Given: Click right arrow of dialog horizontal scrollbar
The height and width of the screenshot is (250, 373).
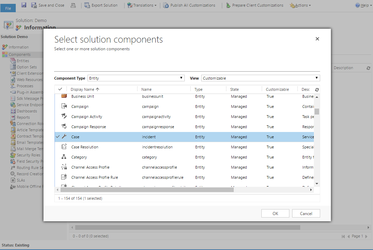Looking at the screenshot, I should click(311, 190).
